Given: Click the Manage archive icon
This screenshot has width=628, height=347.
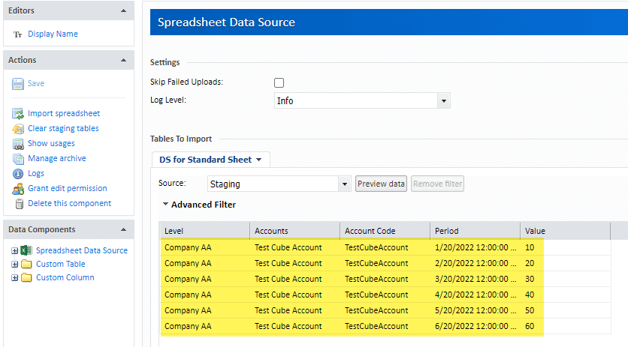Looking at the screenshot, I should pyautogui.click(x=18, y=159).
